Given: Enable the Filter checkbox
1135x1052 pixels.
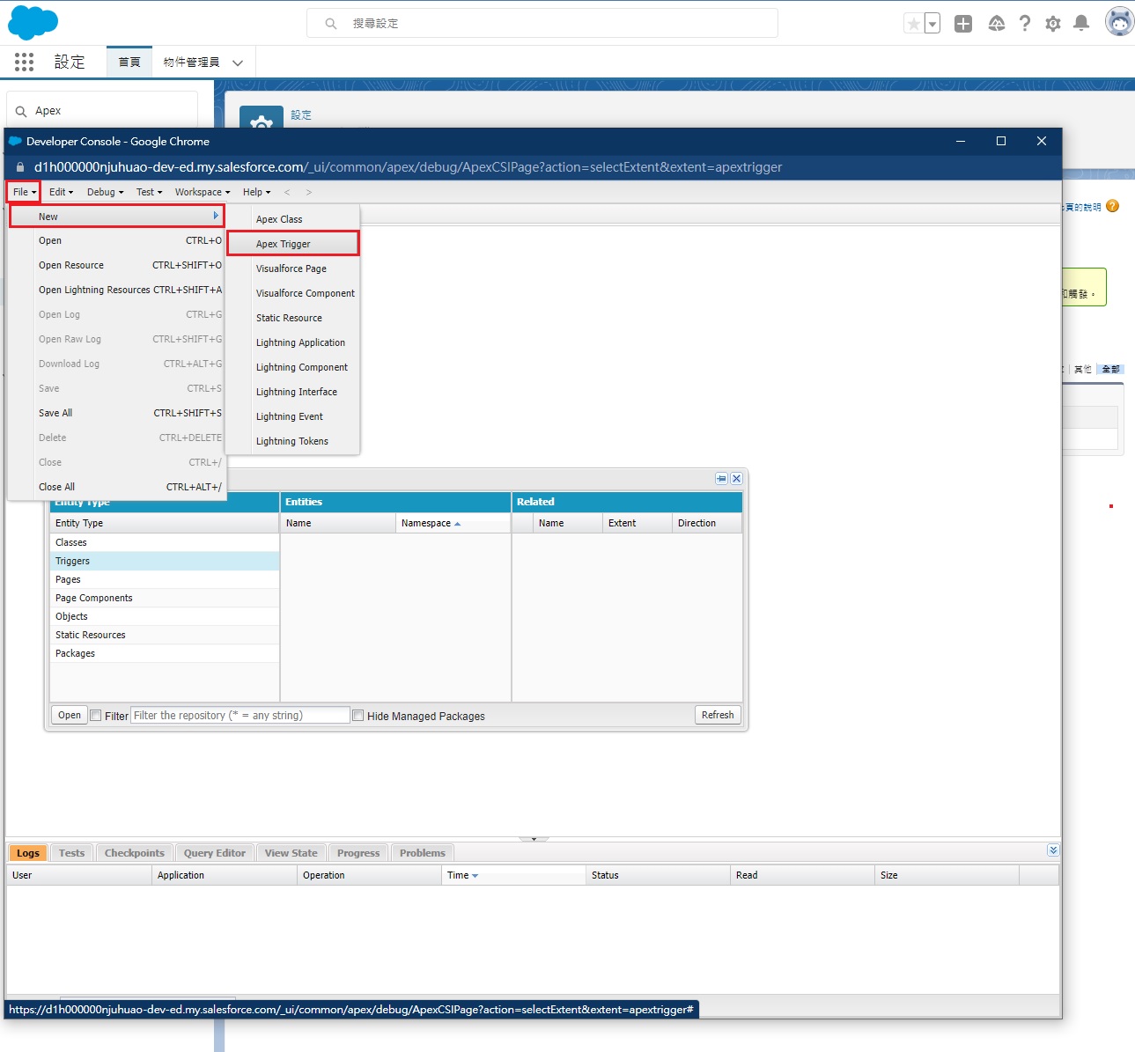Looking at the screenshot, I should coord(96,716).
